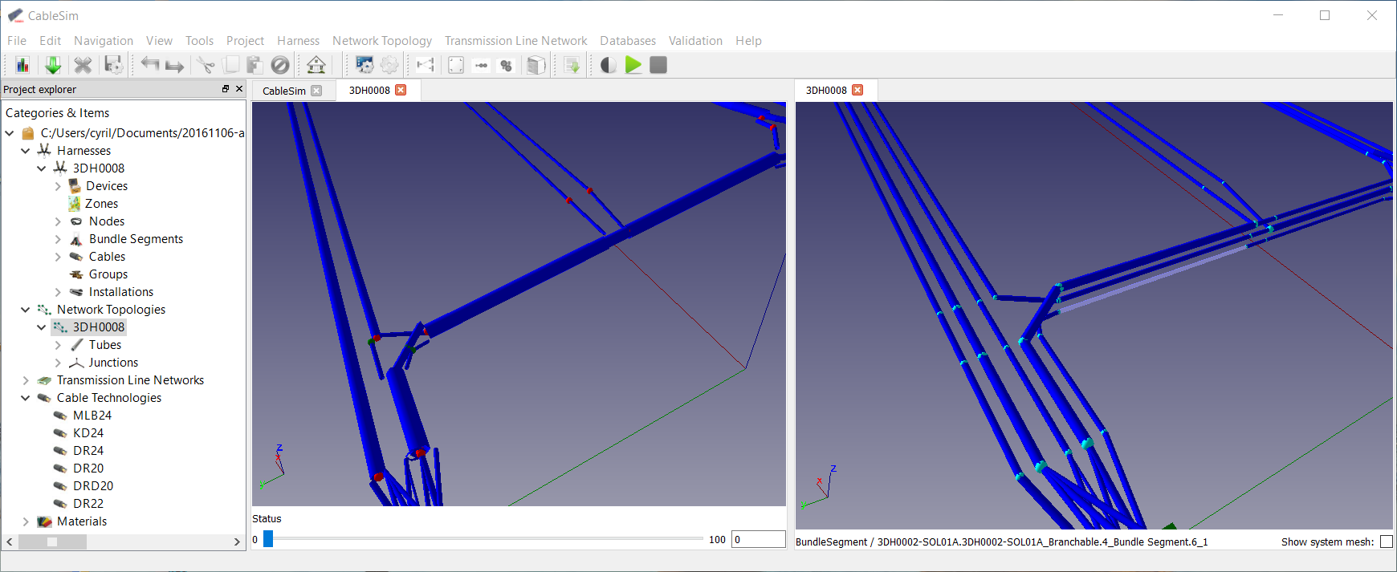1397x572 pixels.
Task: Click the half-filled circle contrast icon
Action: coord(609,65)
